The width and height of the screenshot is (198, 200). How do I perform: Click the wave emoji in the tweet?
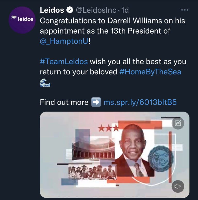45,82
